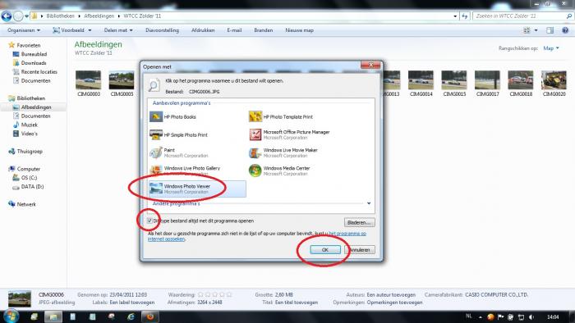Click Een label toevoegen
The width and height of the screenshot is (575, 323).
coord(132,303)
